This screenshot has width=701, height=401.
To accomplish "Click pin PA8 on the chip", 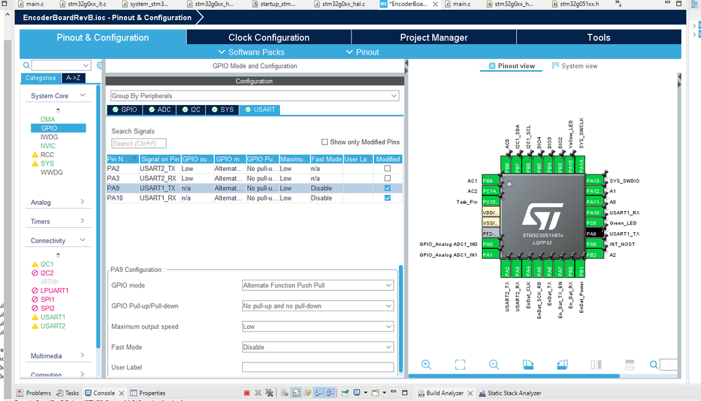I will 594,244.
